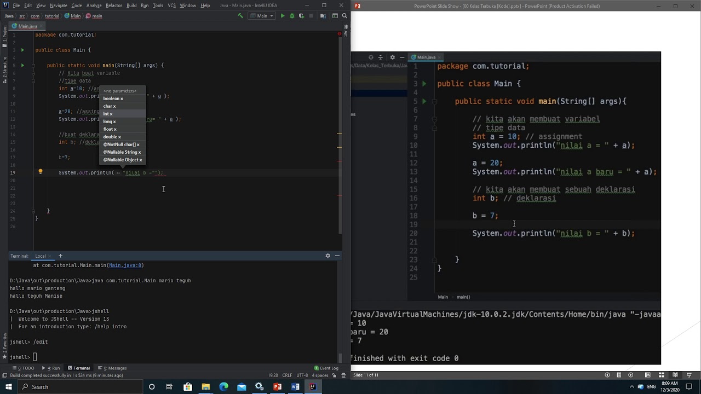Select the long x overload in parameter popup
This screenshot has width=701, height=394.
point(123,121)
